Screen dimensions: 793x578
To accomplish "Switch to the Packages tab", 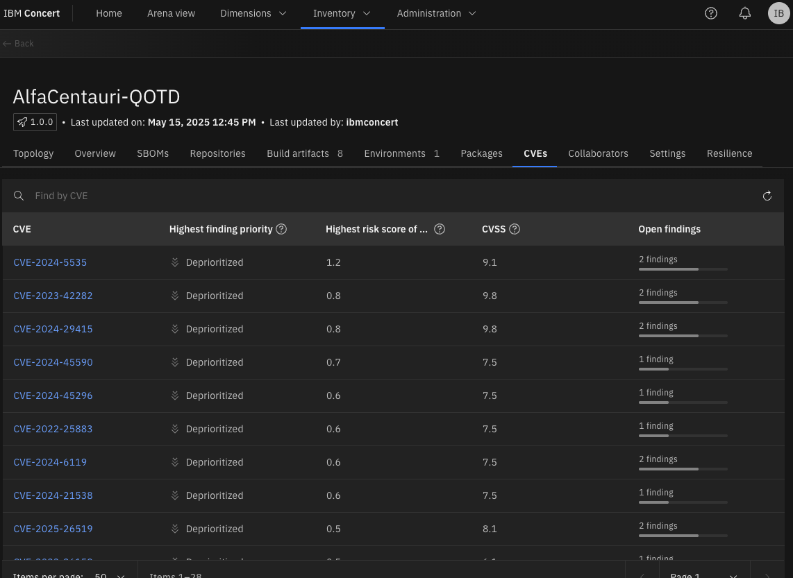I will tap(481, 153).
